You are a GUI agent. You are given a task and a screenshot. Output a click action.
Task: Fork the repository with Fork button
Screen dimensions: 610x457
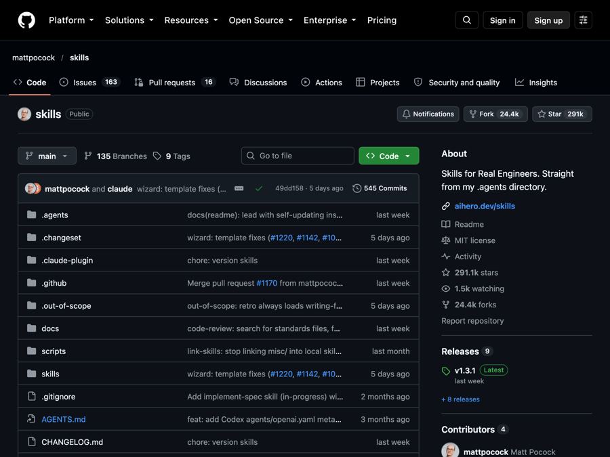click(x=495, y=114)
